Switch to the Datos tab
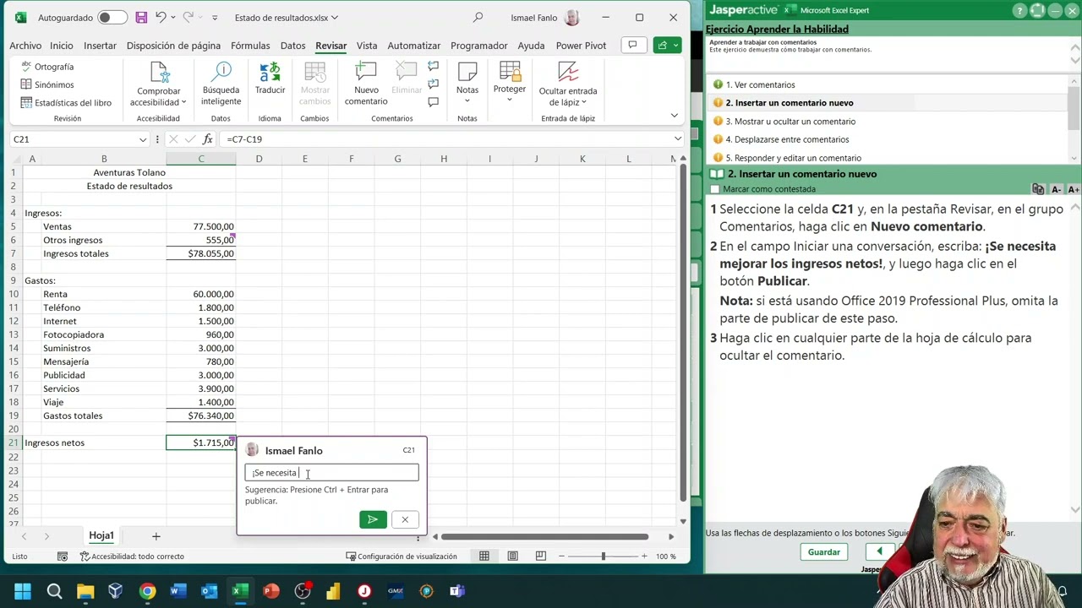1082x608 pixels. click(292, 46)
